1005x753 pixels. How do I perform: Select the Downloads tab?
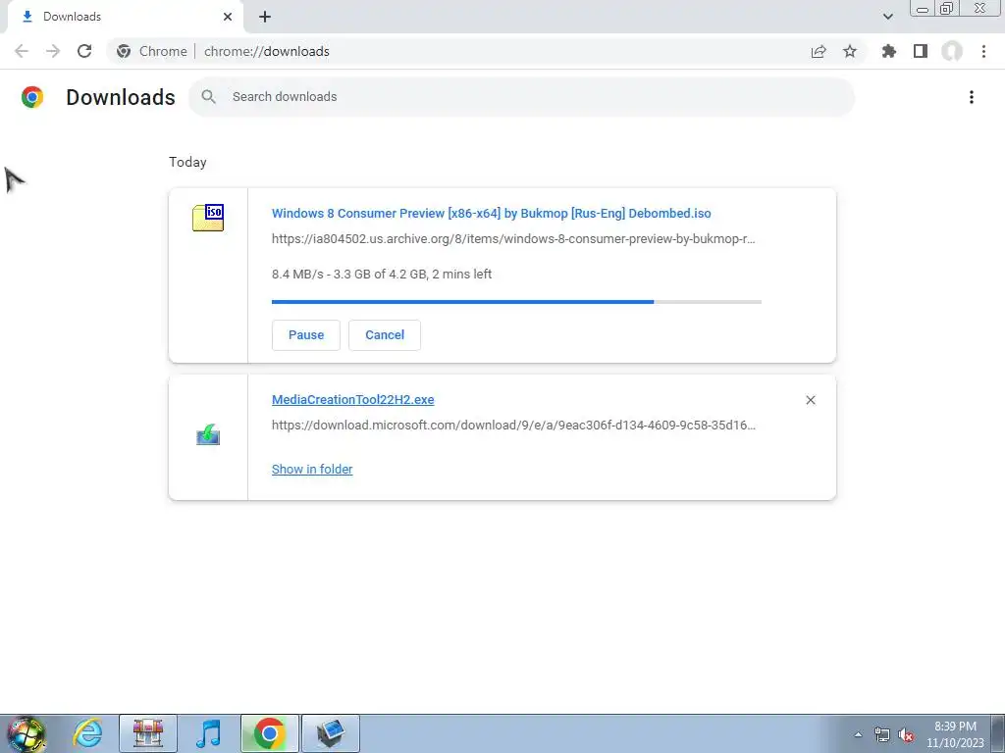[x=125, y=17]
